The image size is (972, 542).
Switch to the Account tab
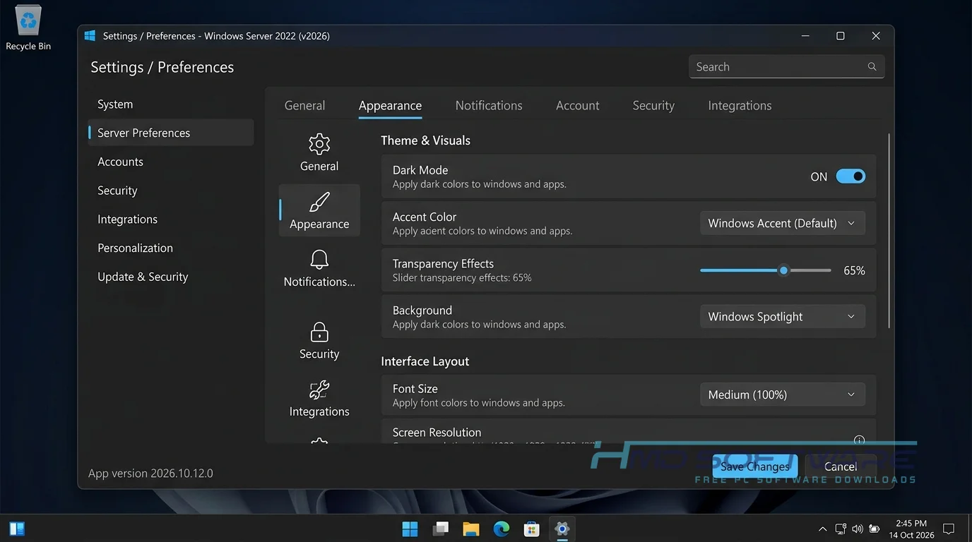pyautogui.click(x=577, y=105)
